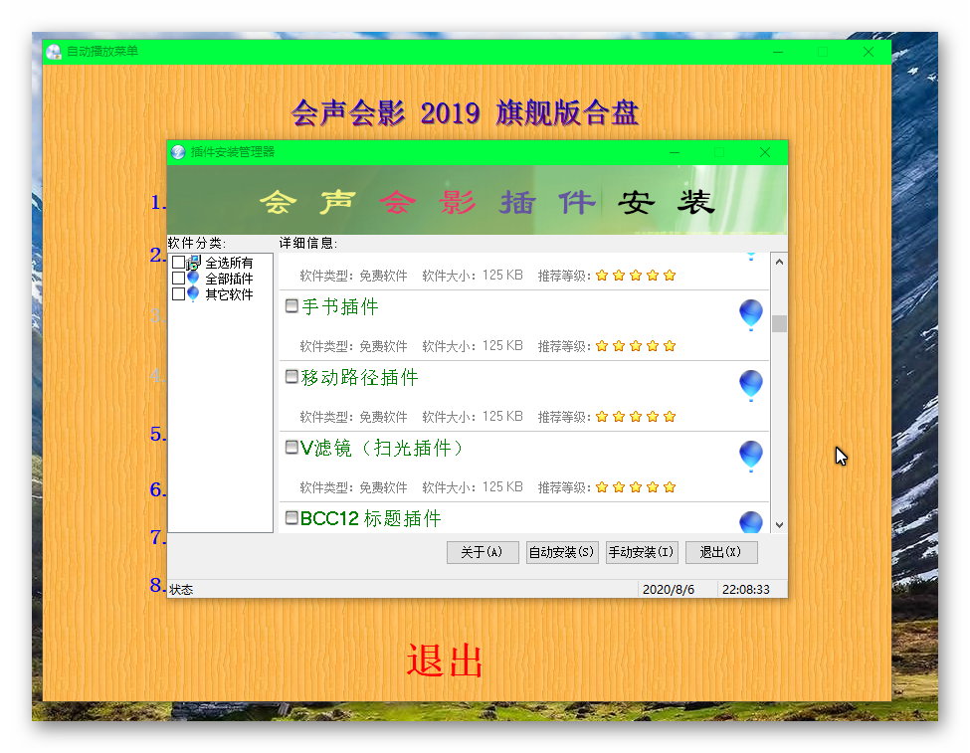Click the 状态 status bar label

(181, 590)
